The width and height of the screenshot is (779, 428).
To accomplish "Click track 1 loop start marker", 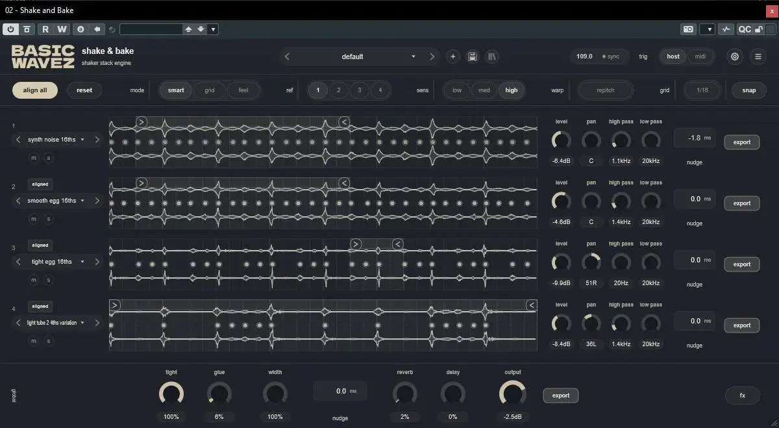I will (142, 121).
